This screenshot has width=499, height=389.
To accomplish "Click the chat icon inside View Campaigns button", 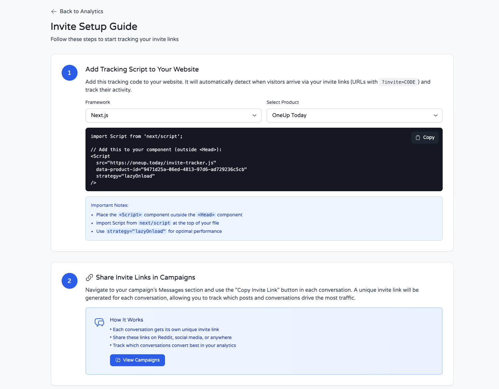I will 118,360.
